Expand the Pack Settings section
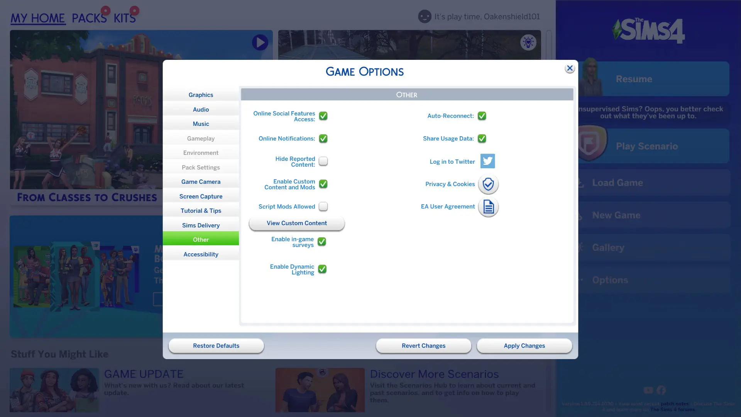The height and width of the screenshot is (417, 741). (x=201, y=167)
